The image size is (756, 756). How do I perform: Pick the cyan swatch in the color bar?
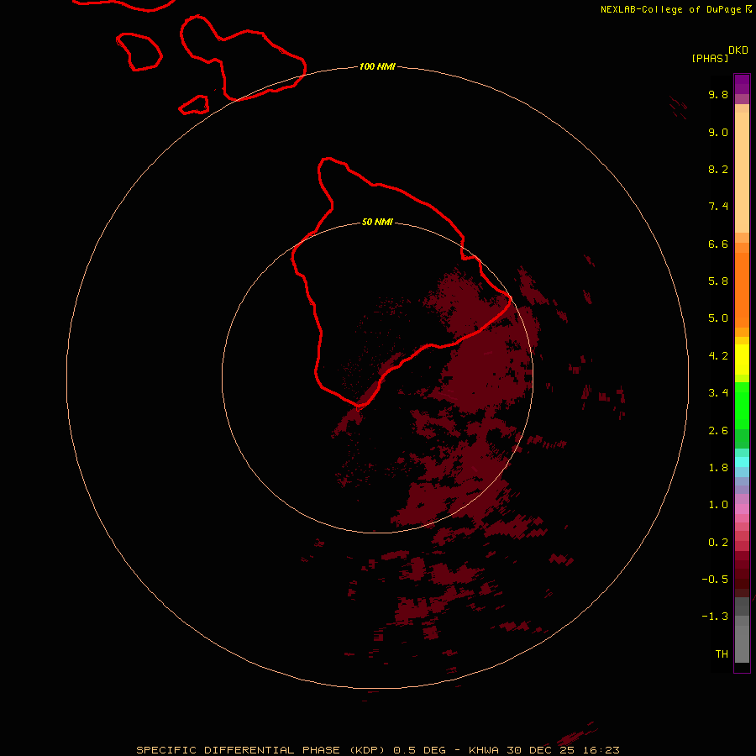(742, 462)
